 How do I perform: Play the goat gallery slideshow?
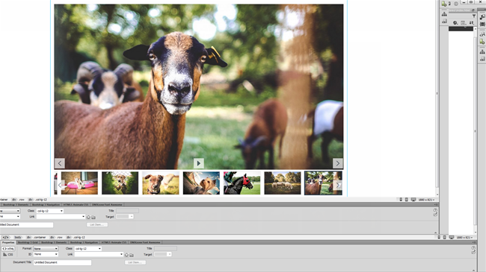point(199,163)
